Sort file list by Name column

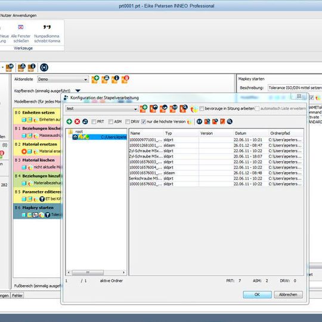(x=146, y=133)
